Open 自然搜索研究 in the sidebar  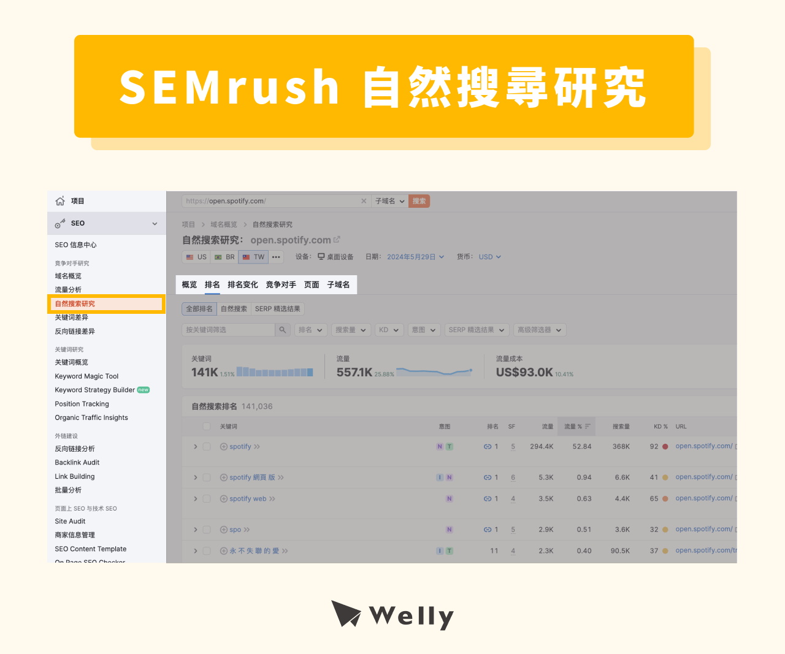pyautogui.click(x=106, y=303)
